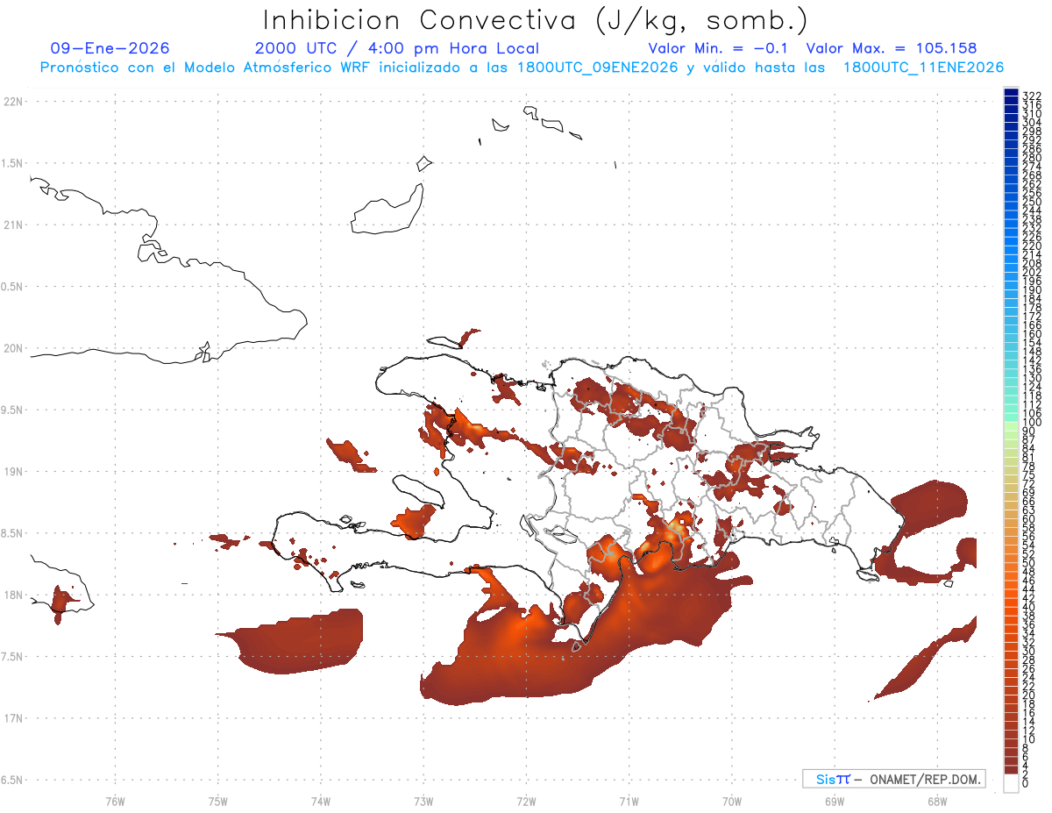Click the colorbar value label '10'
The image size is (1052, 813).
click(1029, 739)
